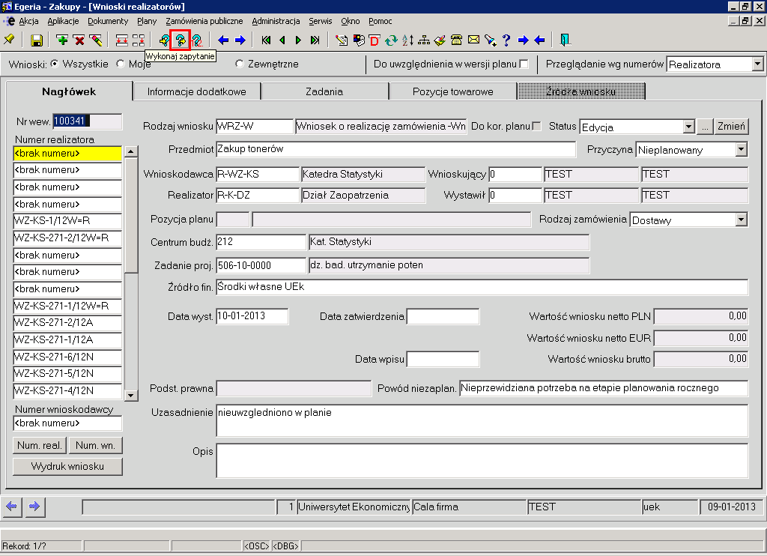Click the Num. real. button
The height and width of the screenshot is (556, 767).
pyautogui.click(x=40, y=445)
